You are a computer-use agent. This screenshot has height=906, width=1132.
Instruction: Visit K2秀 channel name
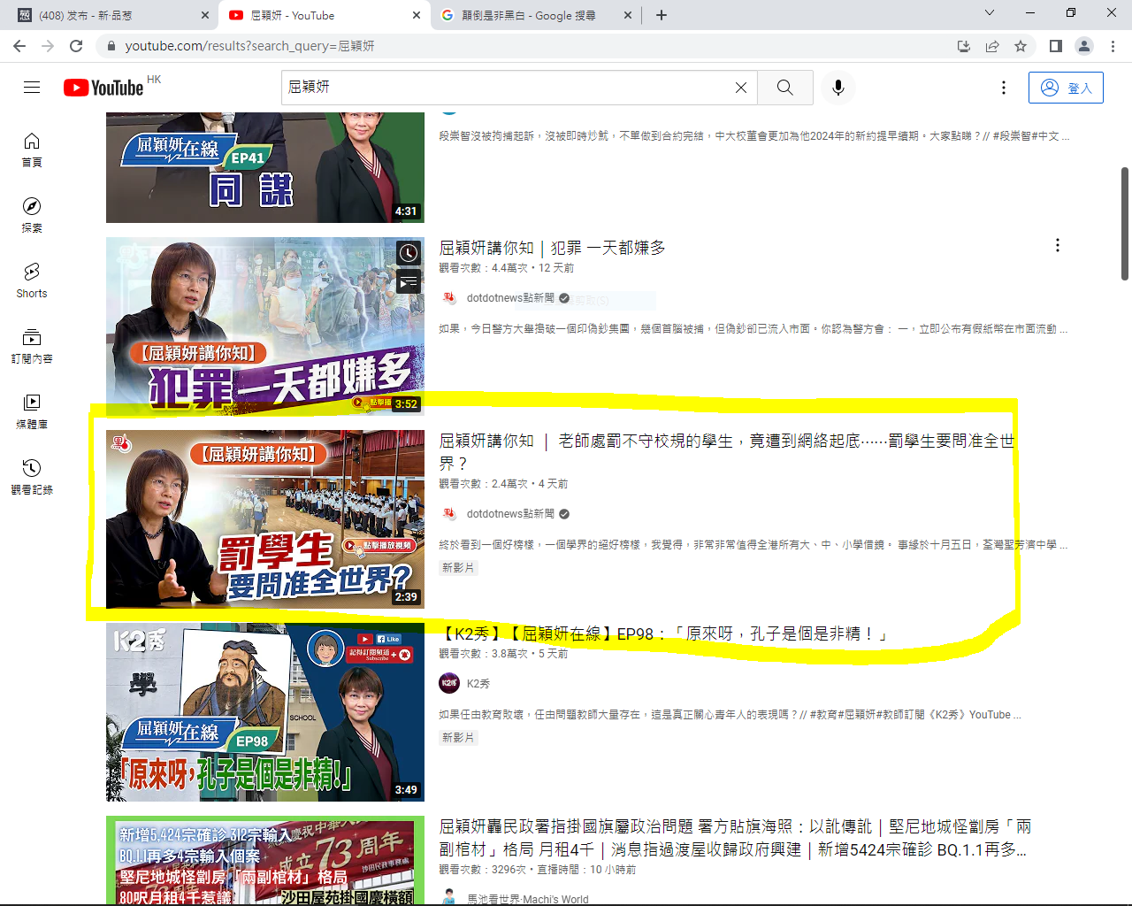[x=478, y=684]
